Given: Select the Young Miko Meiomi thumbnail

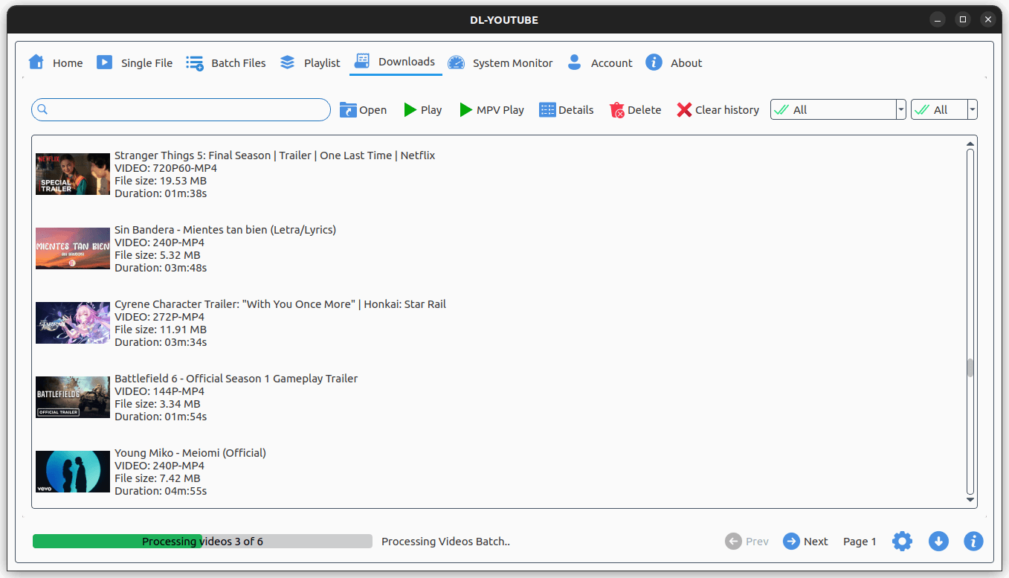Looking at the screenshot, I should coord(73,472).
